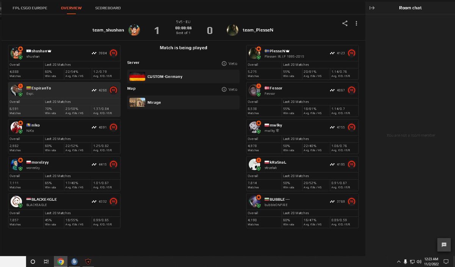Click team_shushan team name

pos(108,30)
